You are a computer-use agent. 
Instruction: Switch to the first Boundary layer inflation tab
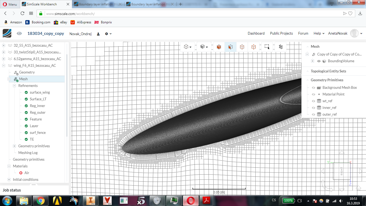coord(98,4)
